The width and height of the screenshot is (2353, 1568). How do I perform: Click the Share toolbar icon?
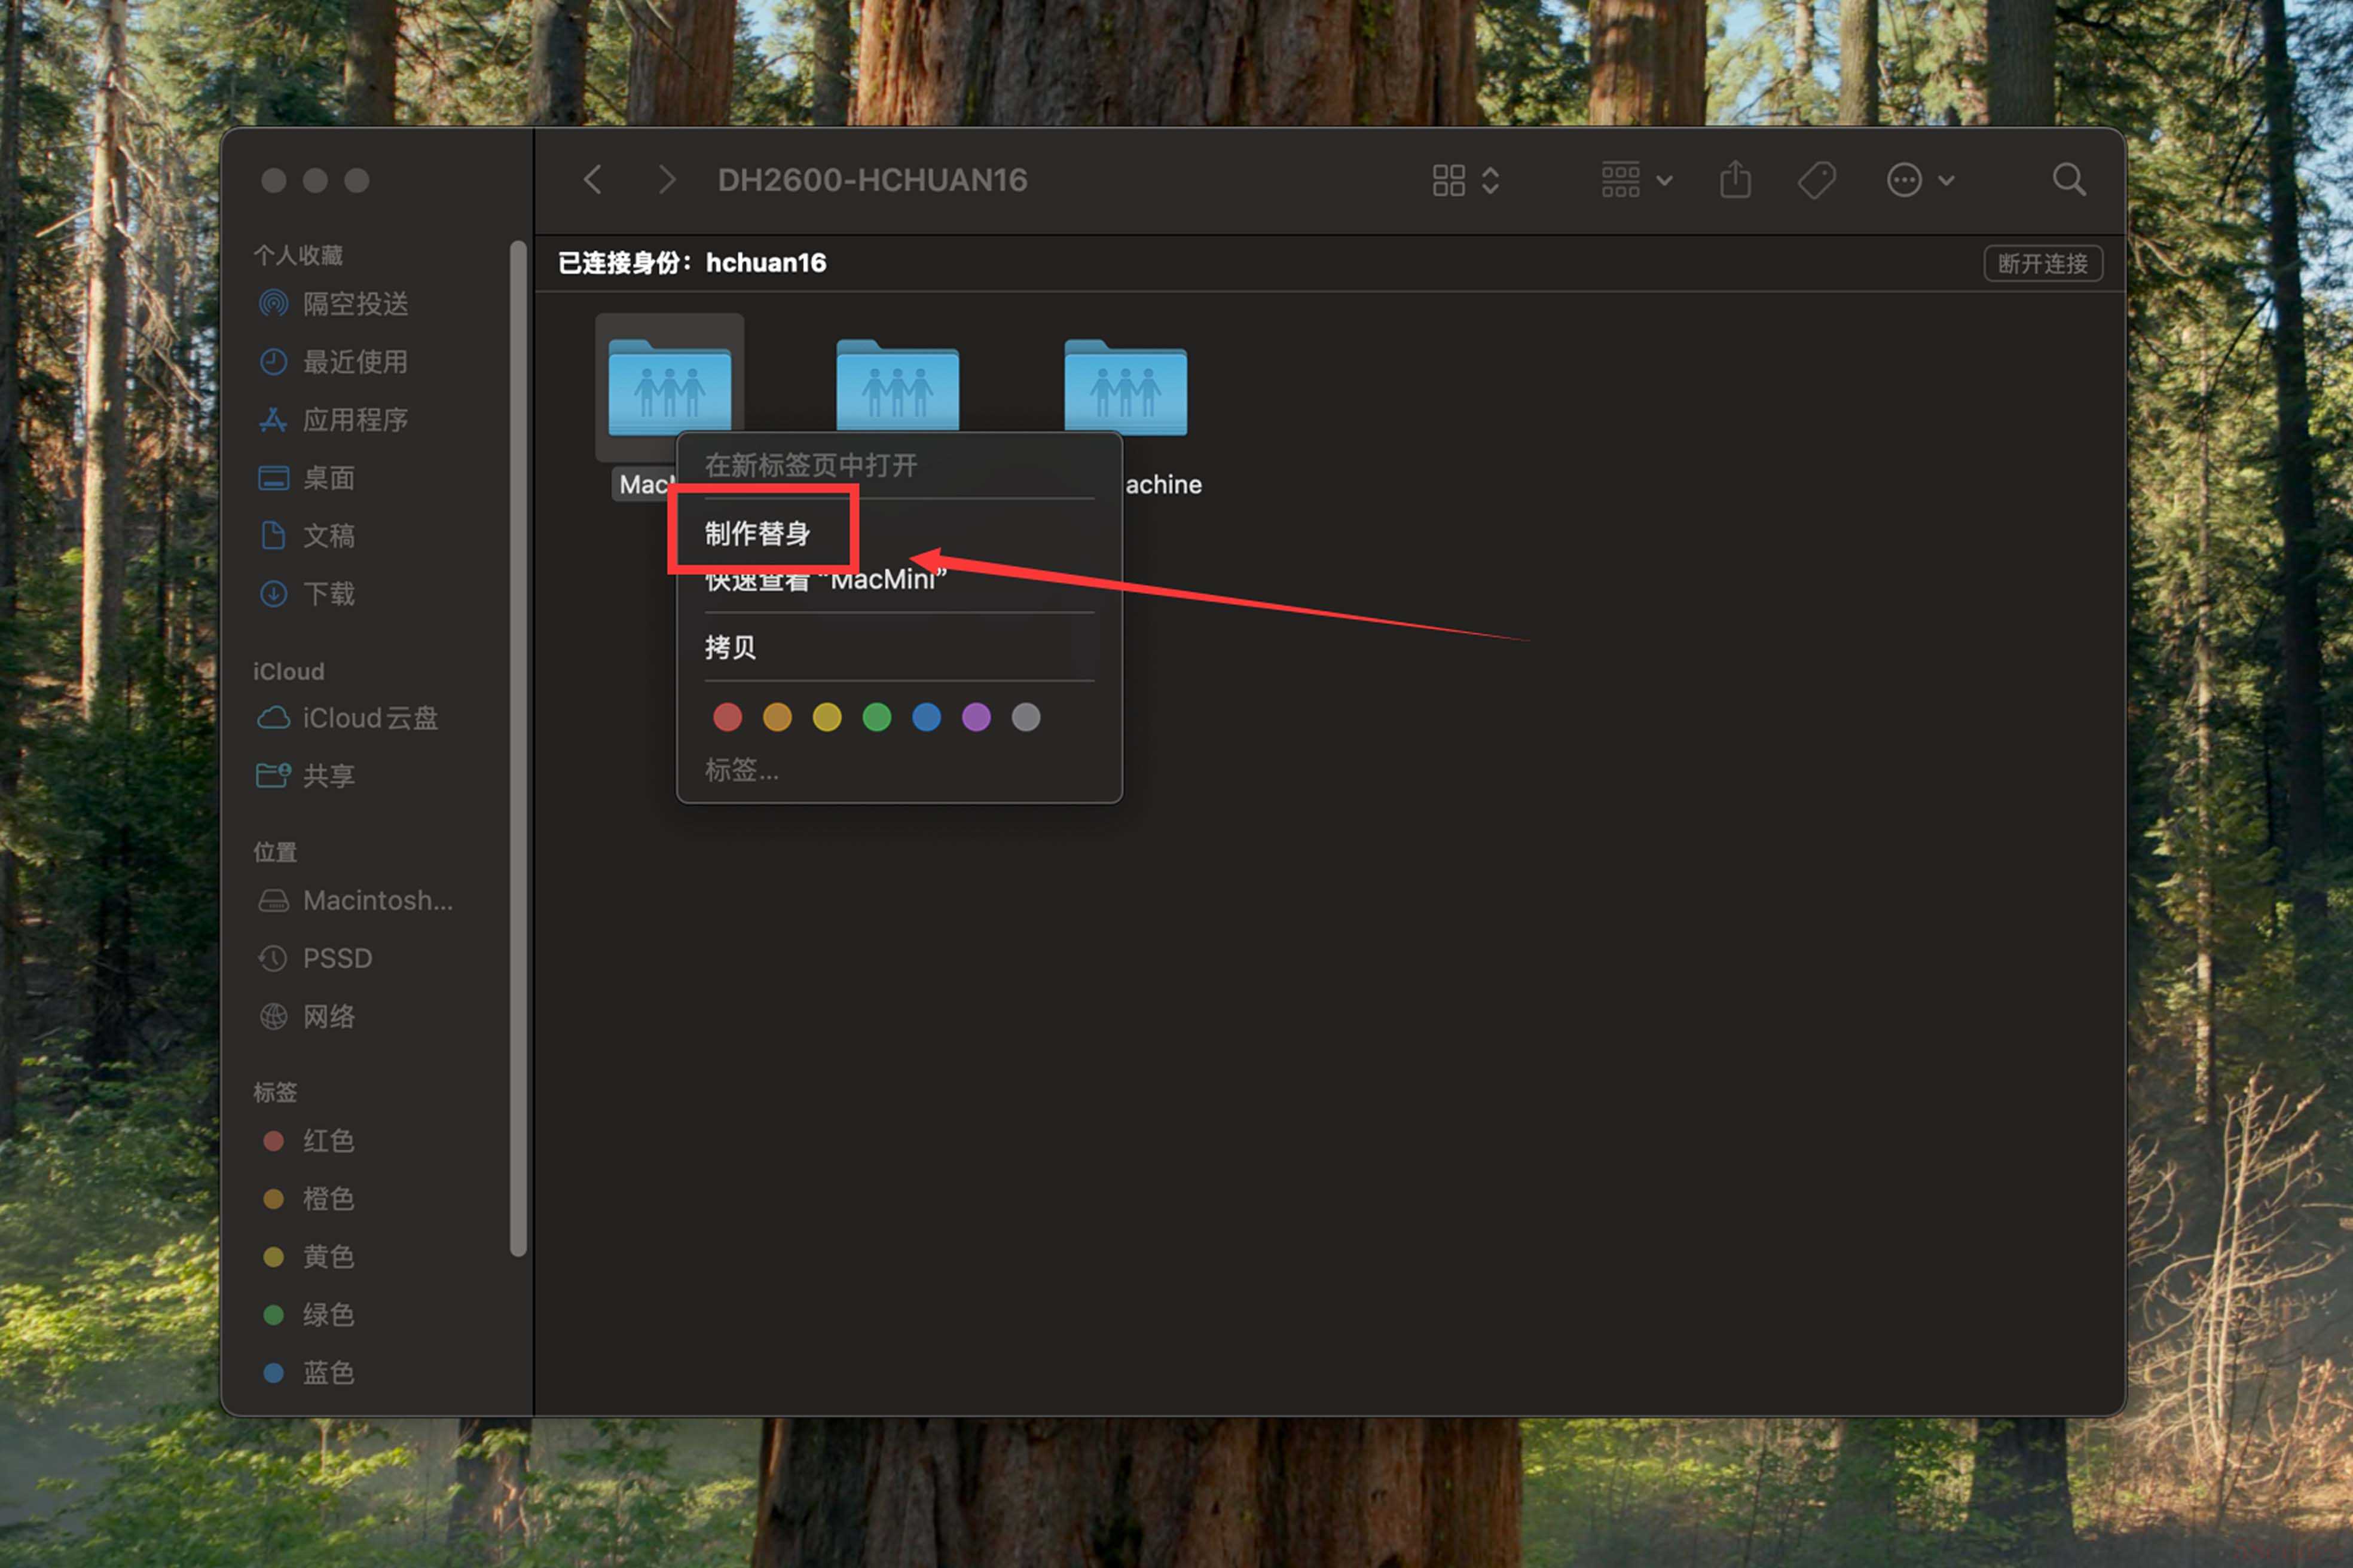pos(1735,180)
